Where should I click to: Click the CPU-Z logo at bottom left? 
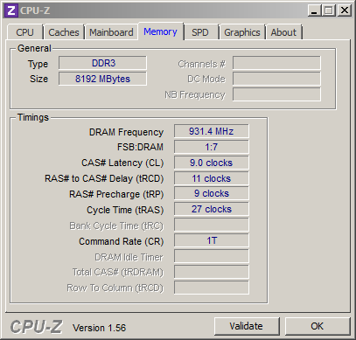pos(37,327)
